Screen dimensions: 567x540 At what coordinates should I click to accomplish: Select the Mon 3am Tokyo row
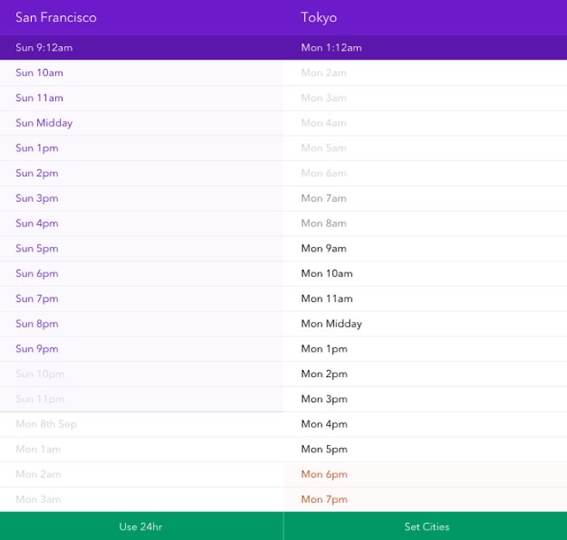point(425,98)
